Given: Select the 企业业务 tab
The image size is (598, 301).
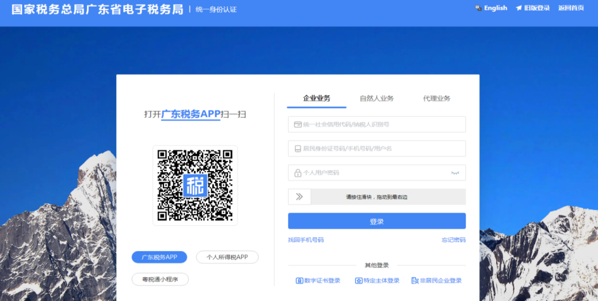Looking at the screenshot, I should click(317, 98).
